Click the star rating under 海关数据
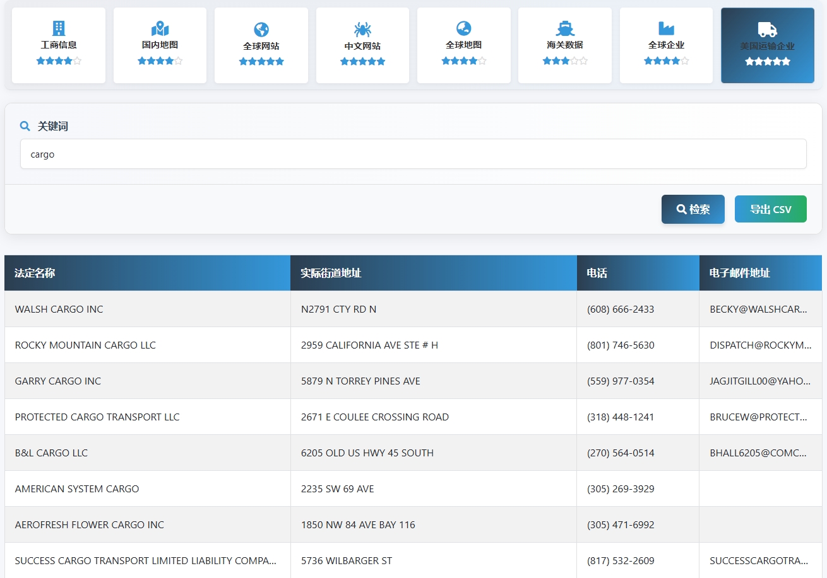This screenshot has height=578, width=827. [565, 61]
